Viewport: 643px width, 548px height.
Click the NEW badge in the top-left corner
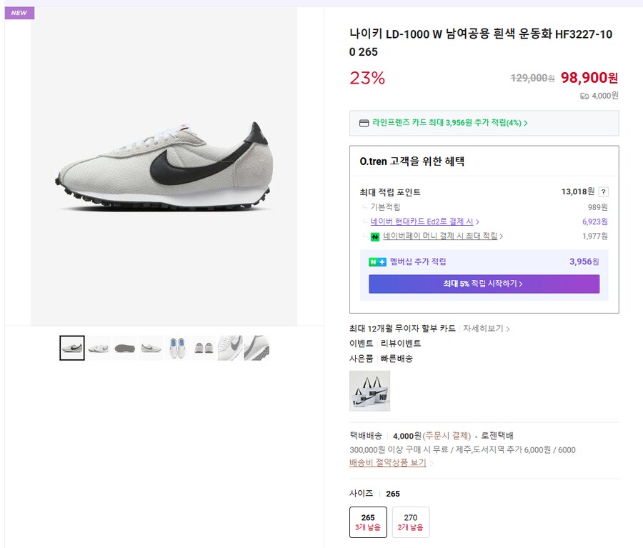pos(19,12)
